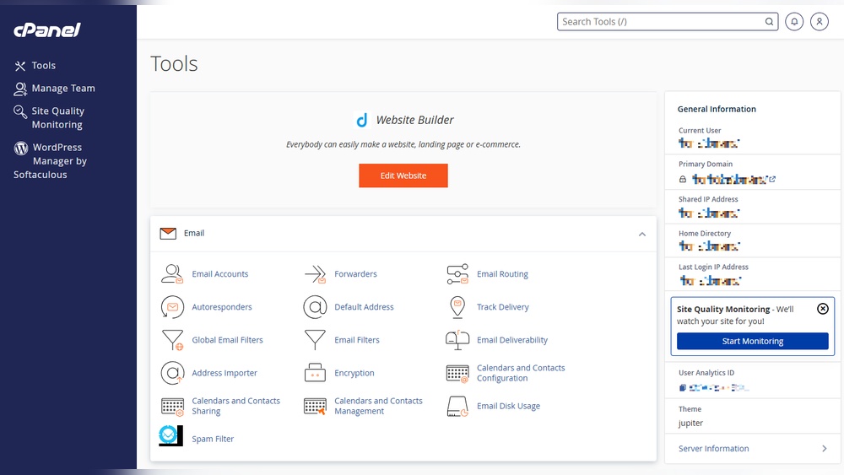Click the Spam Filter icon
844x475 pixels.
(171, 435)
